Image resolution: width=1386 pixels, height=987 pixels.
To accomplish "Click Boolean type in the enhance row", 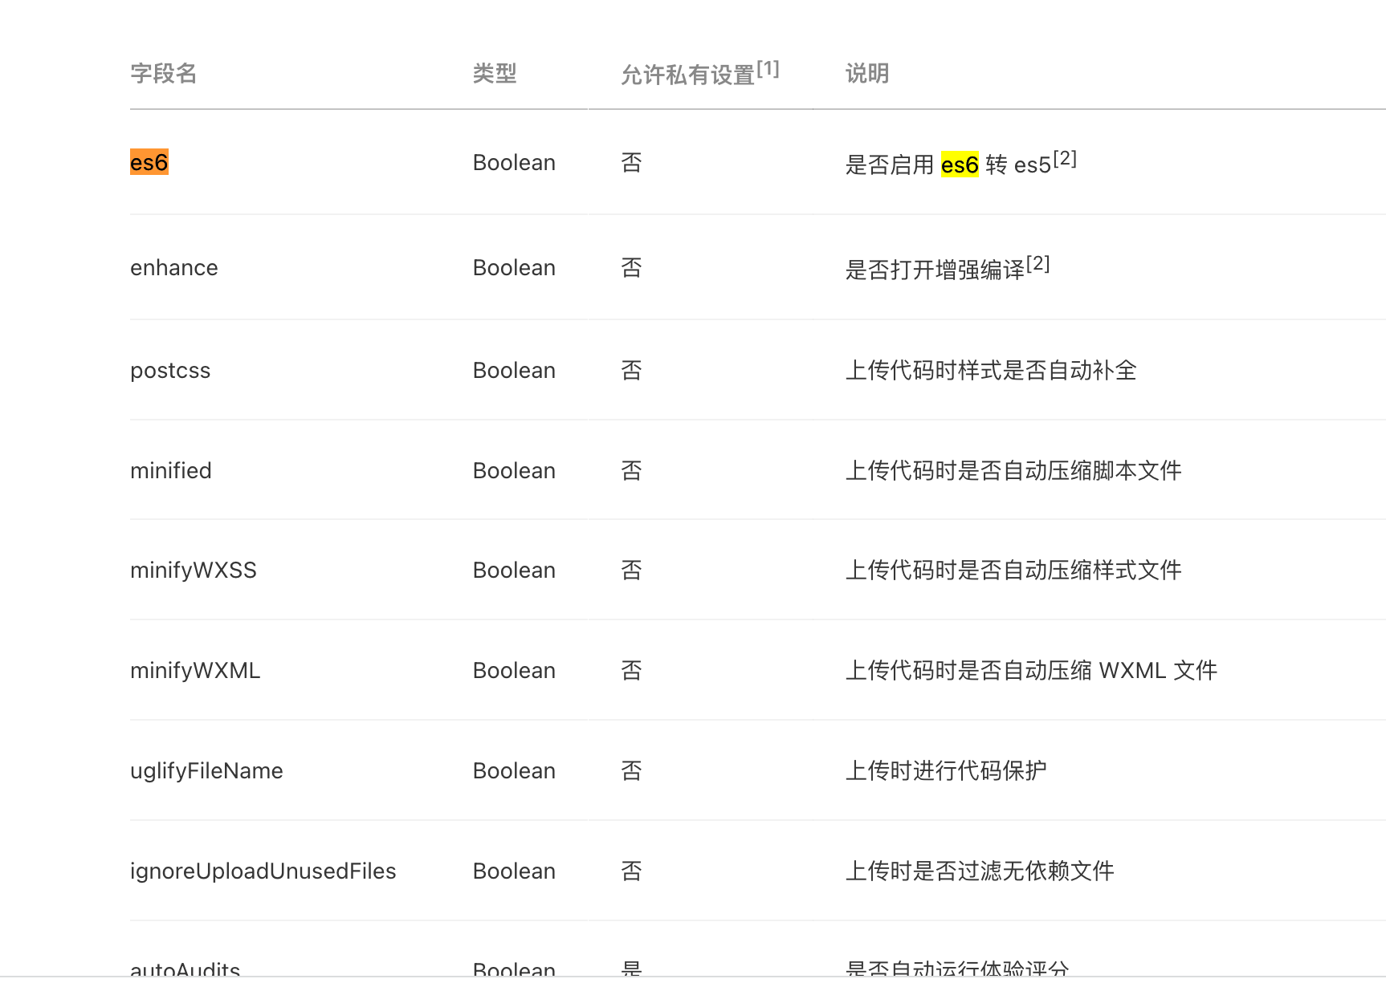I will click(x=514, y=268).
